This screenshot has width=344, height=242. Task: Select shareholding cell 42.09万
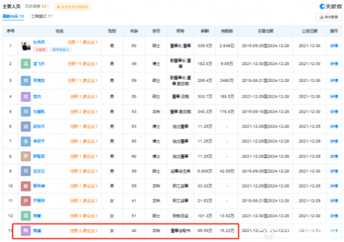pos(227,171)
